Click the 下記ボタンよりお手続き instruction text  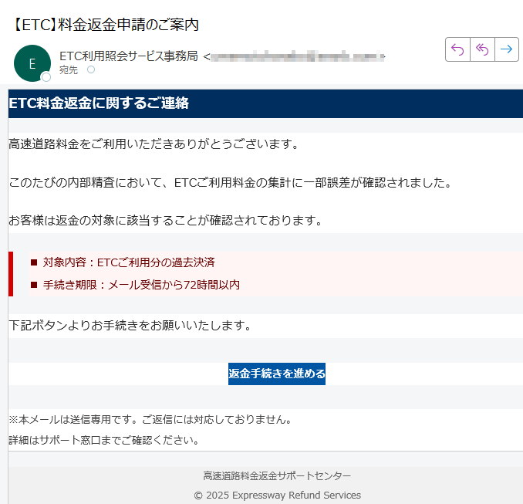[130, 326]
